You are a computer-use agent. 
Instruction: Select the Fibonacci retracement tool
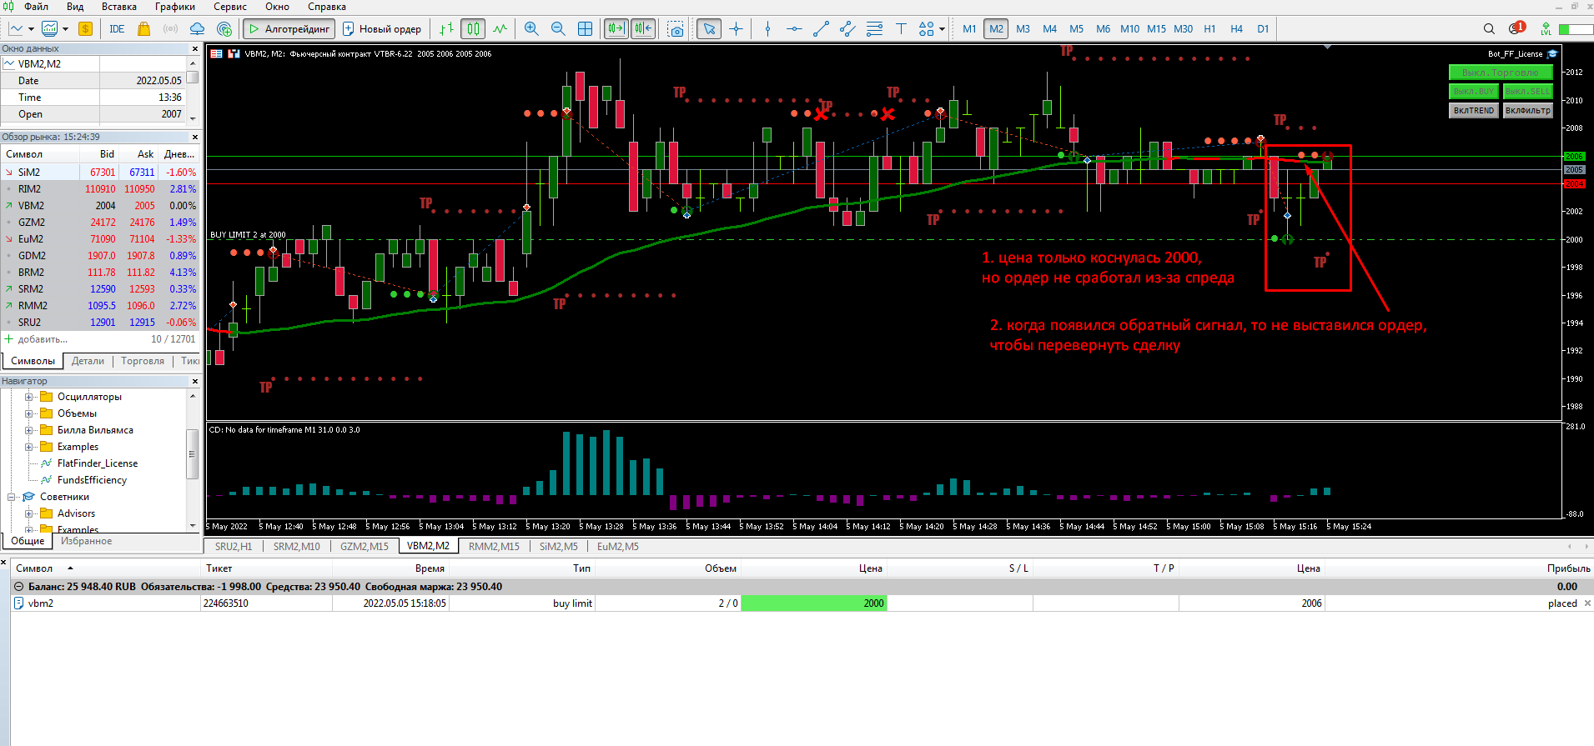pos(874,28)
